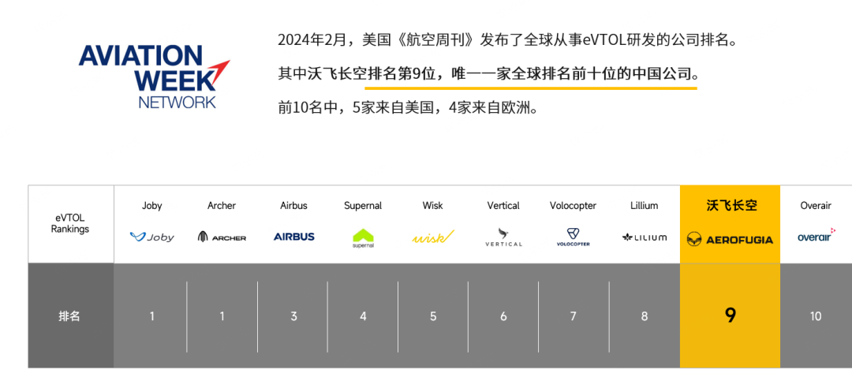Viewport: 852px width, 370px height.
Task: Click rank '8' under Lillium
Action: click(645, 316)
